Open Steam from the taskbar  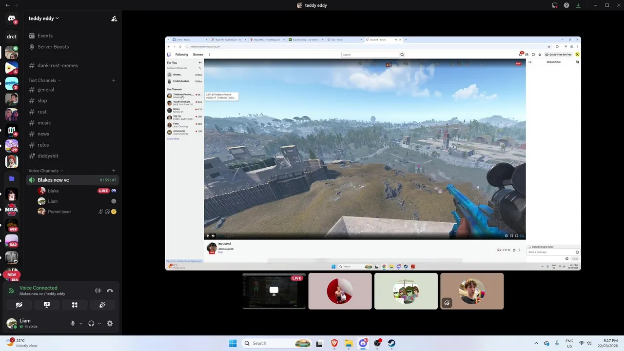pos(391,343)
